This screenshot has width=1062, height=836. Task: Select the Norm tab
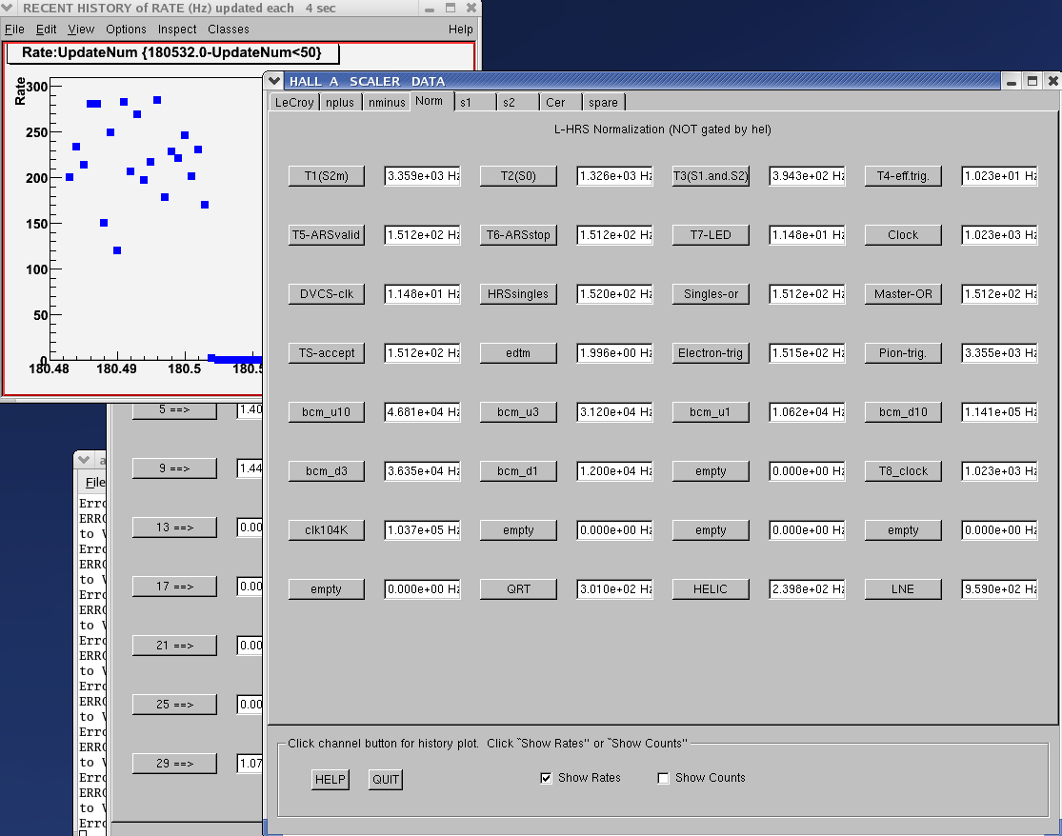click(430, 101)
